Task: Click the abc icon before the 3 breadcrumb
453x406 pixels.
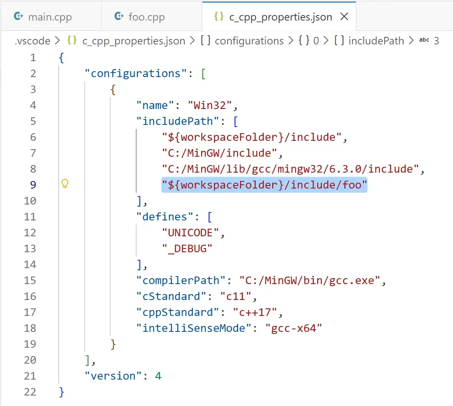Action: point(424,41)
